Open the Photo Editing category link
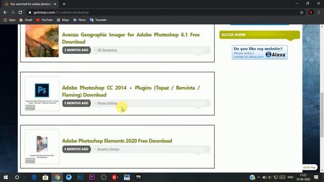This screenshot has width=324, height=182. point(107,103)
